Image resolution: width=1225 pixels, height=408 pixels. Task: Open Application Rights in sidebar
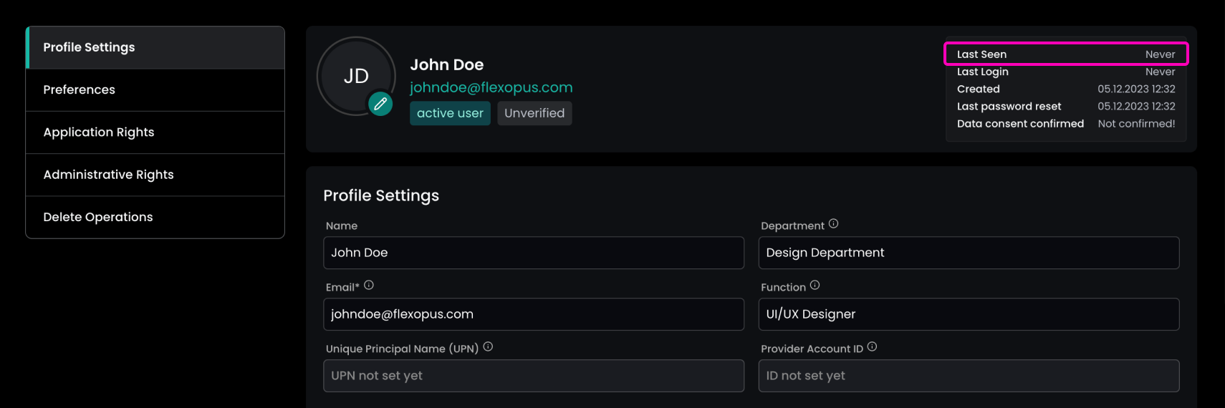pos(155,132)
